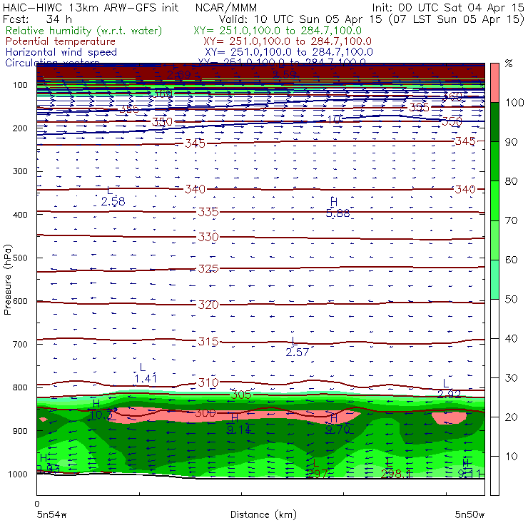
Task: Click the pressure axis '700' tick label
Action: 20,344
